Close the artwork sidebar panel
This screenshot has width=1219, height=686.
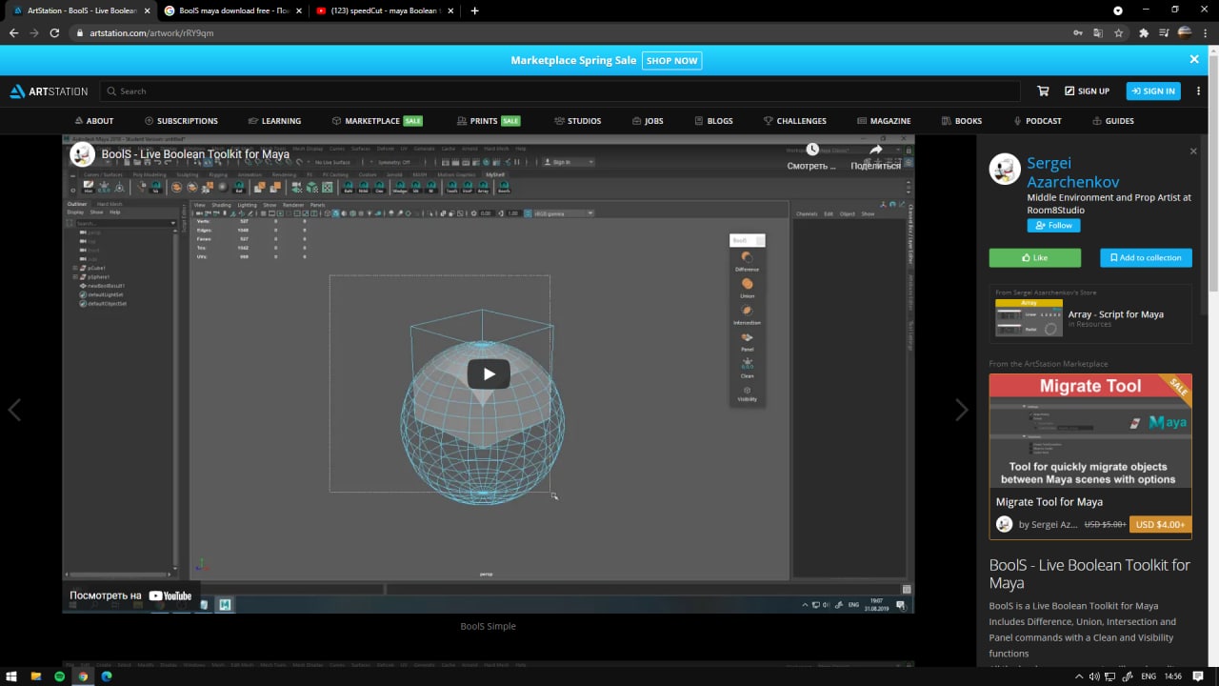coord(1193,151)
